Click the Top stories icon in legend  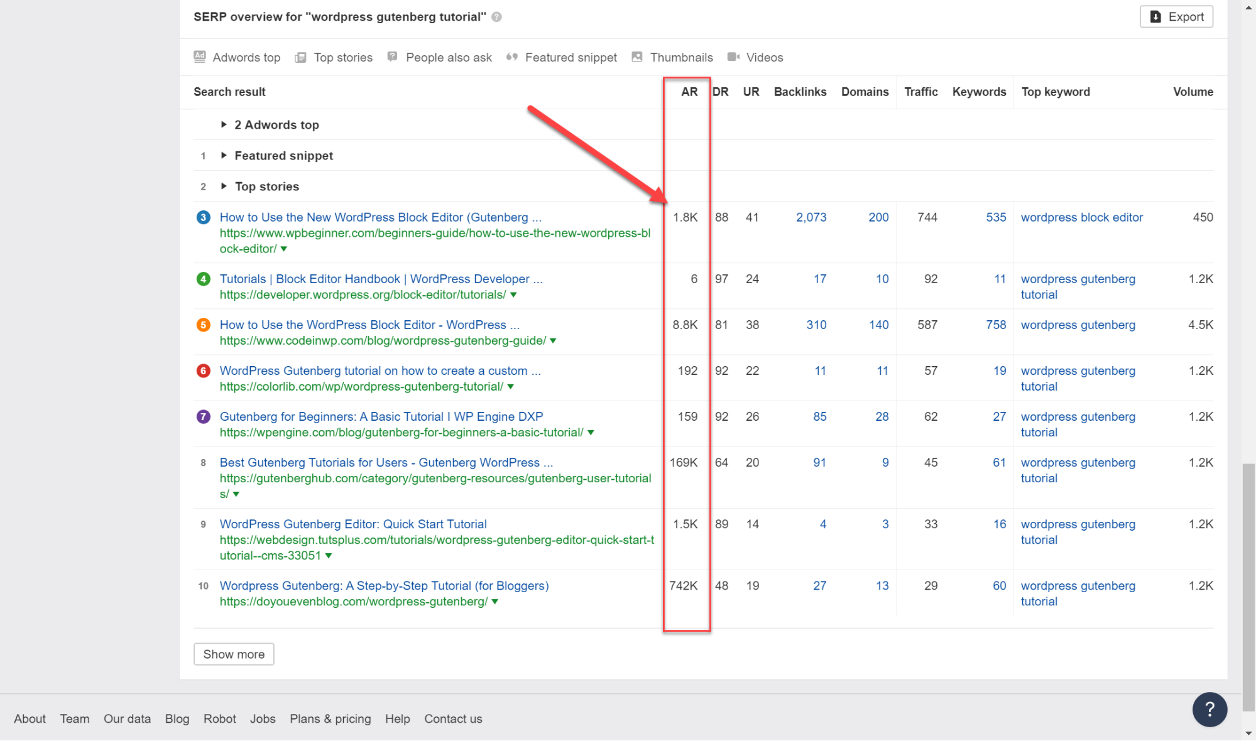click(x=301, y=57)
